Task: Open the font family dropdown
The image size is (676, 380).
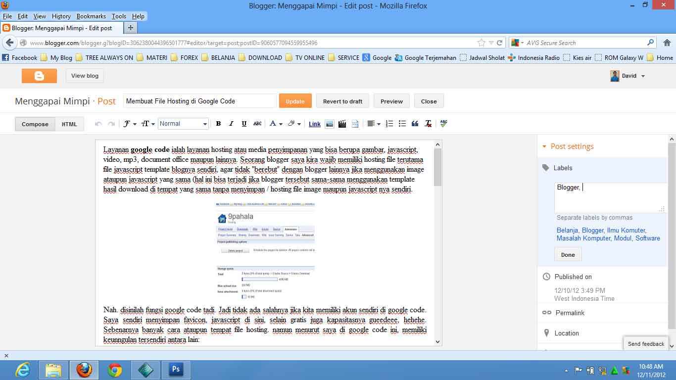Action: point(130,124)
